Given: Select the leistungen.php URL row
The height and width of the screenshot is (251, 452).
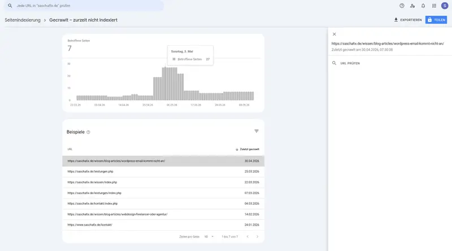Looking at the screenshot, I should click(x=163, y=171).
